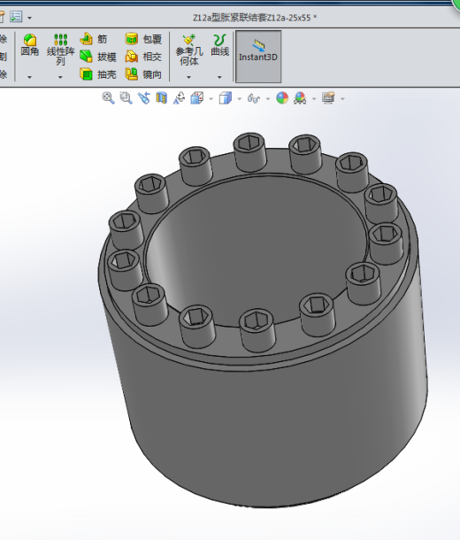Select the Intersect (相交) tool
460x540 pixels.
coord(143,57)
